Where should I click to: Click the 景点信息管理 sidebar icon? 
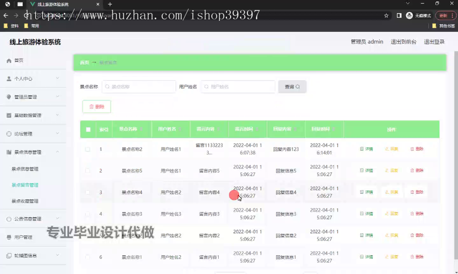pyautogui.click(x=9, y=152)
